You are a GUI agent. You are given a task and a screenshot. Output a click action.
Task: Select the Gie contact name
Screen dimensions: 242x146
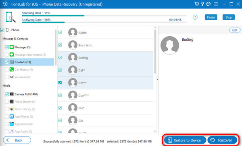pyautogui.click(x=81, y=121)
